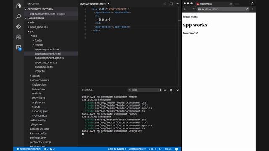This screenshot has height=151, width=269.
Task: Open app.module.ts file
Action: [44, 67]
